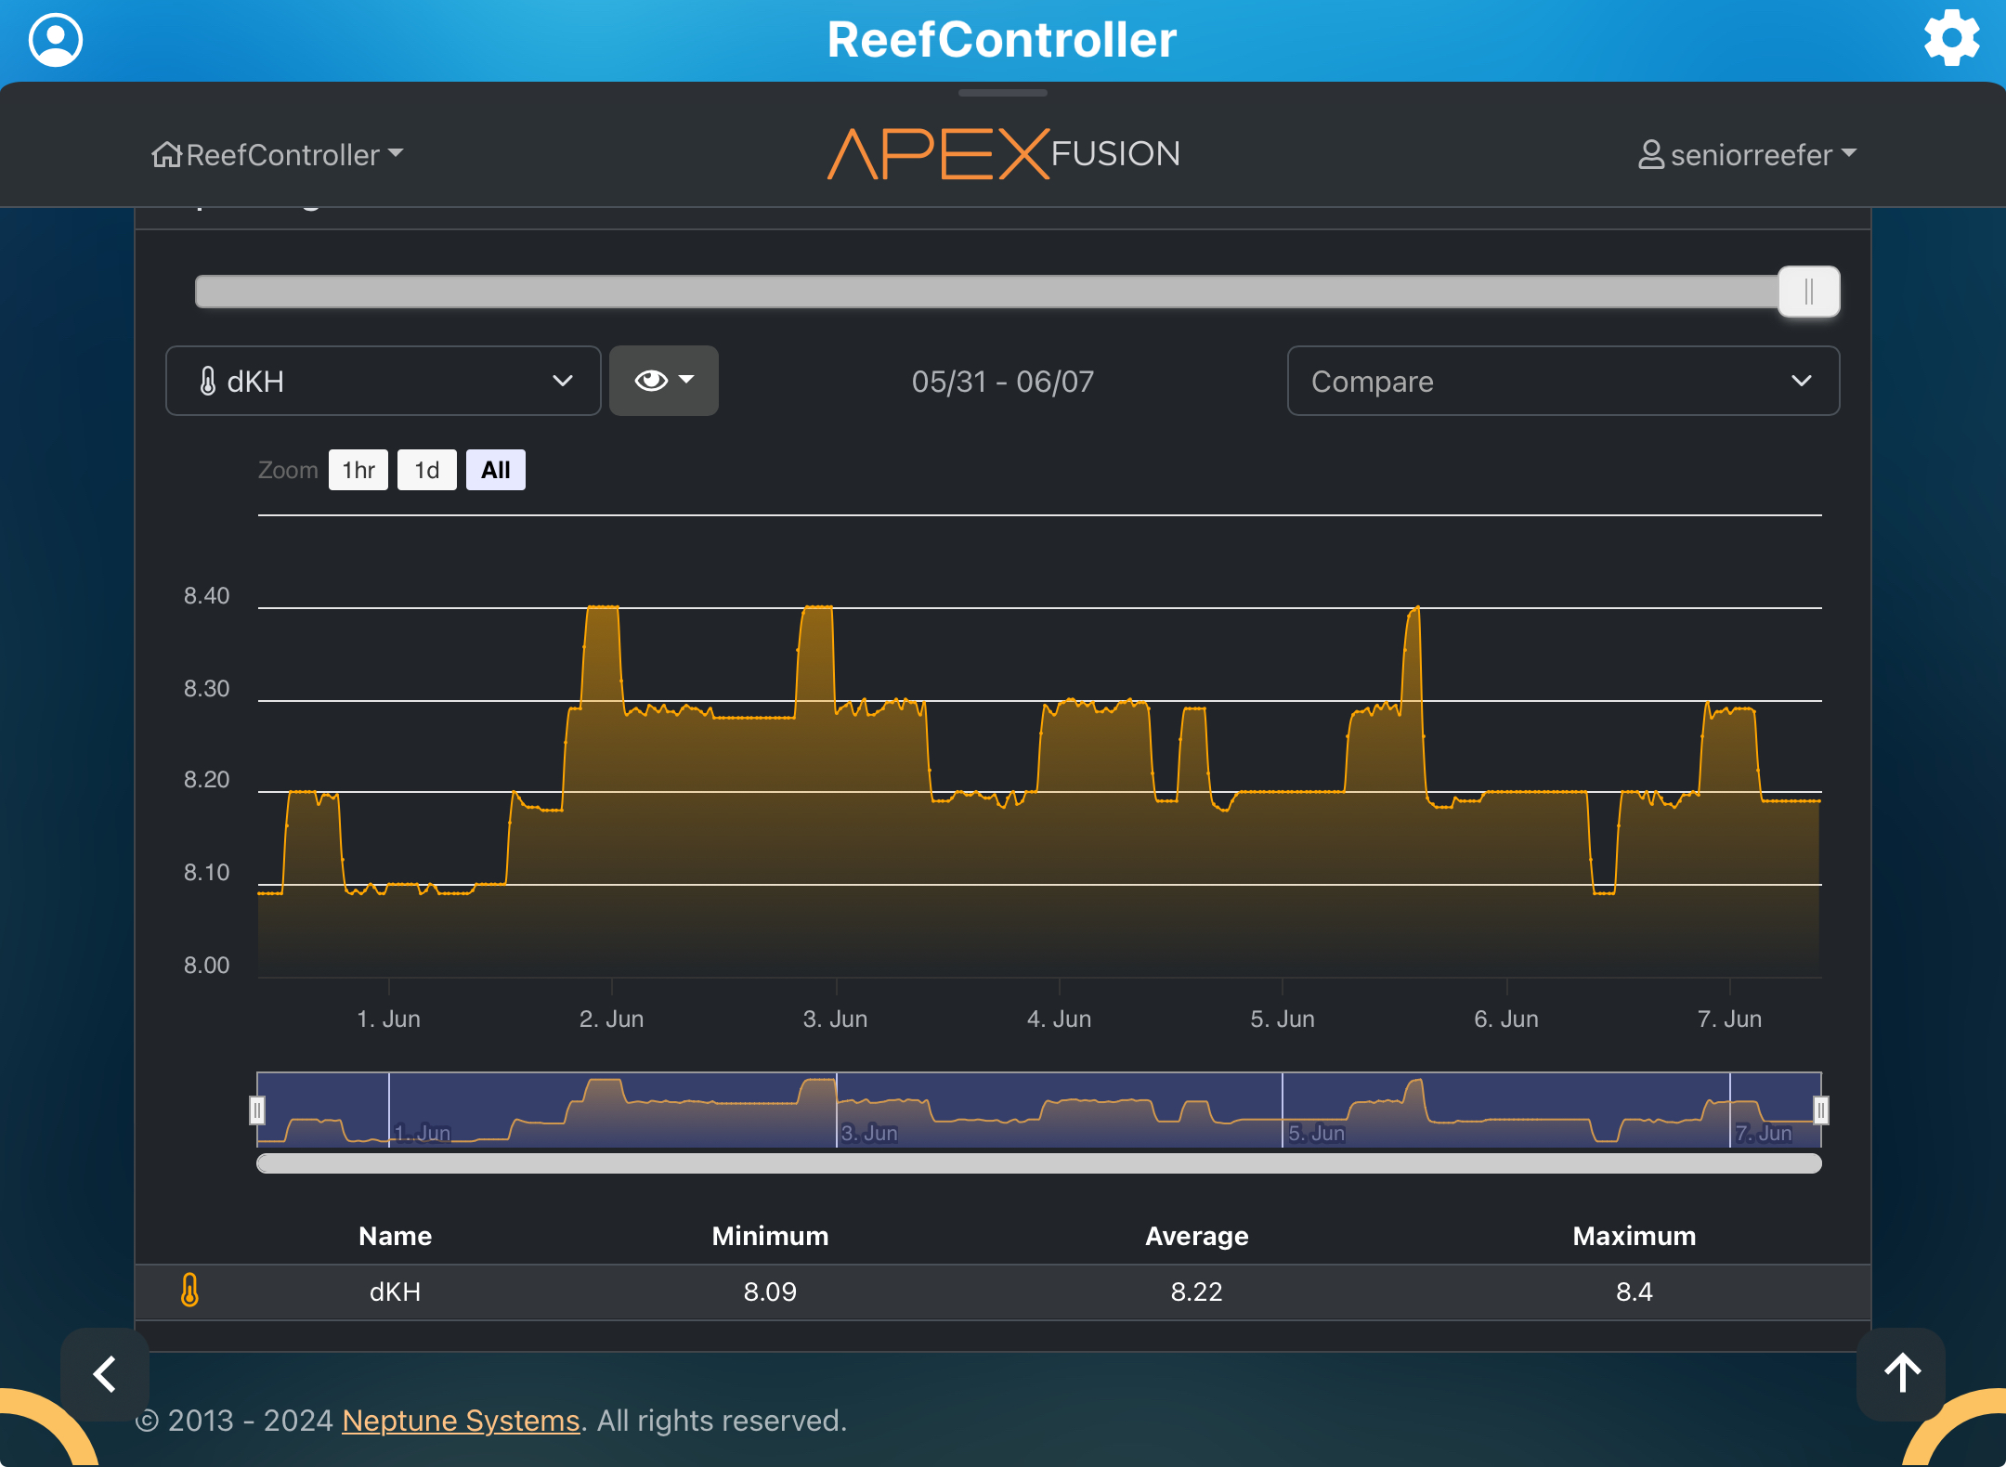This screenshot has height=1467, width=2006.
Task: Open the dKH probe dropdown
Action: pos(383,381)
